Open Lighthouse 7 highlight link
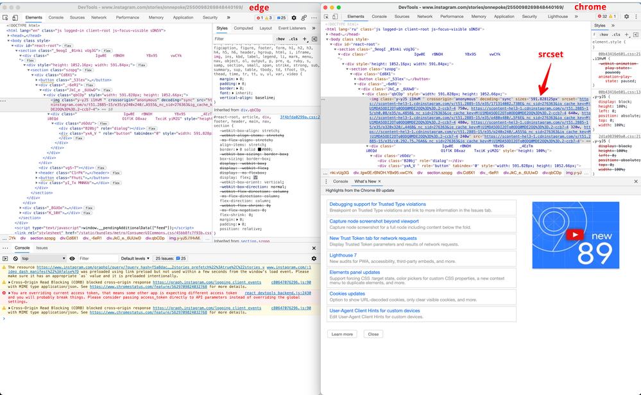Screen dimensions: 641x395 pos(343,255)
